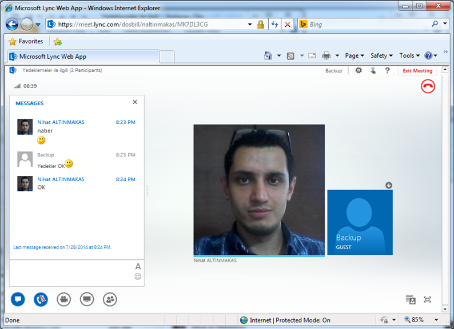Viewport: 454px width, 329px height.
Task: Click the Last message received text
Action: click(62, 247)
